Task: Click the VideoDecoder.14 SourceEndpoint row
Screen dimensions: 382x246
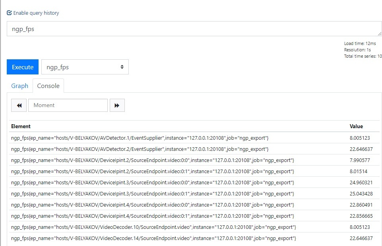Action: 153,238
